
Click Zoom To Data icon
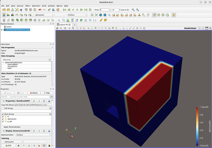pos(96,15)
